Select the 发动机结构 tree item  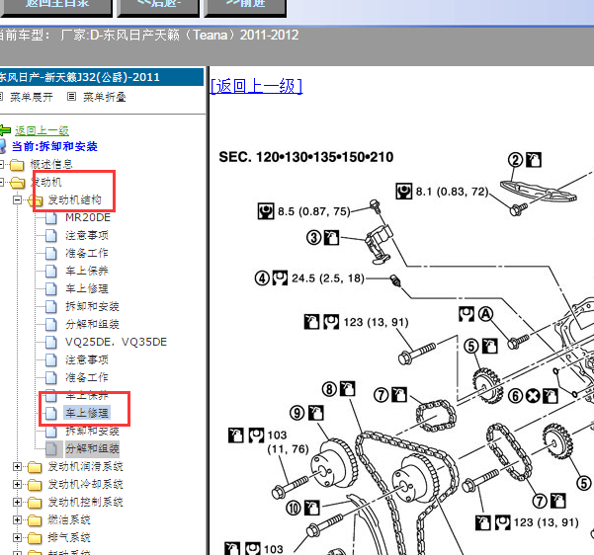pos(75,199)
